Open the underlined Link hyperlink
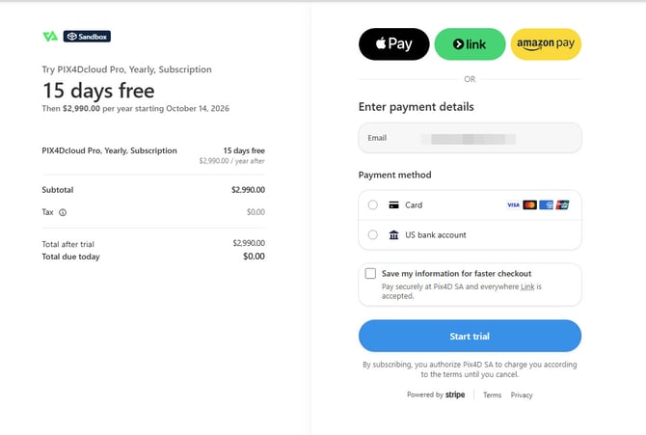This screenshot has width=646, height=435. [x=527, y=286]
